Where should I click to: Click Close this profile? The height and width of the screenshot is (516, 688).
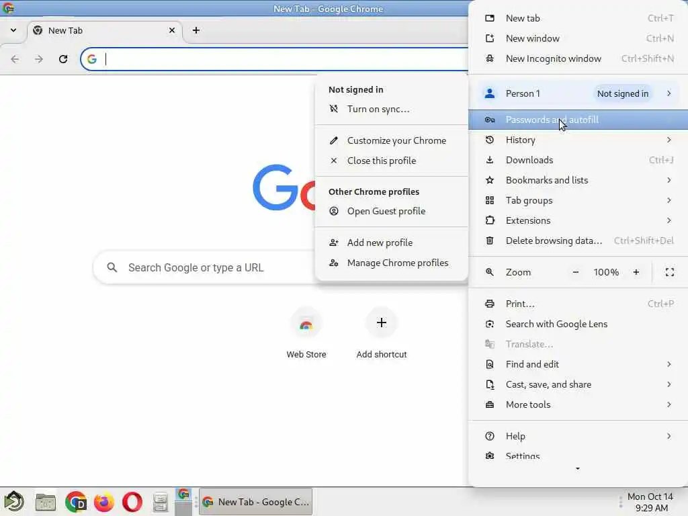[392, 161]
